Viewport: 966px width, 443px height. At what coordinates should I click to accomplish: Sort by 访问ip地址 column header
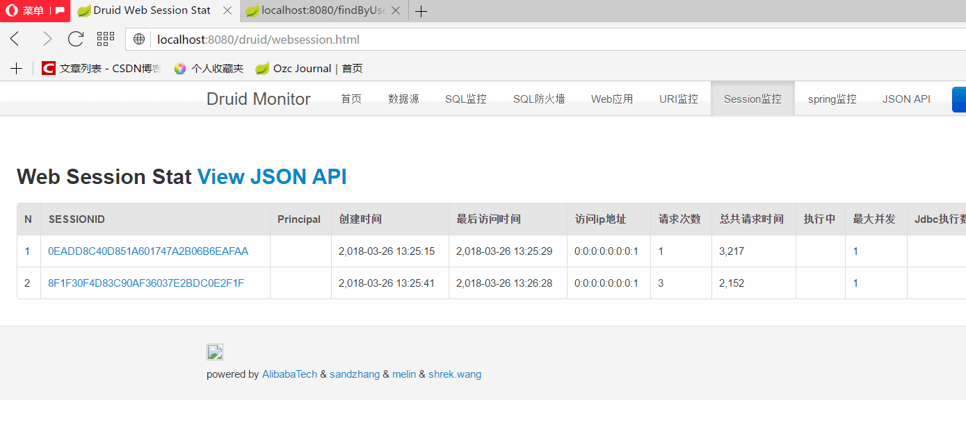click(x=609, y=219)
